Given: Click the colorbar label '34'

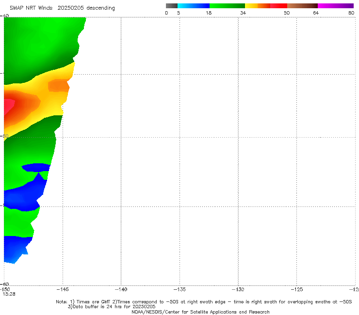Looking at the screenshot, I should click(243, 13).
